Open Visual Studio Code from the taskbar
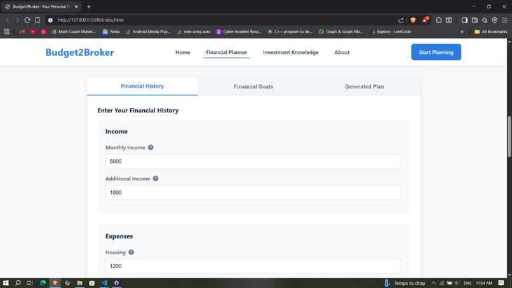 [x=104, y=283]
